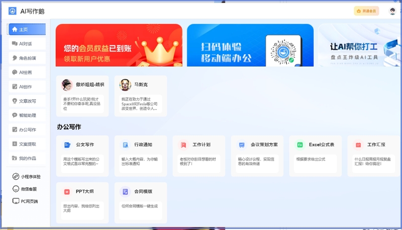Open 智能助理 in the sidebar
Viewport: 402px width, 230px height.
coord(27,115)
